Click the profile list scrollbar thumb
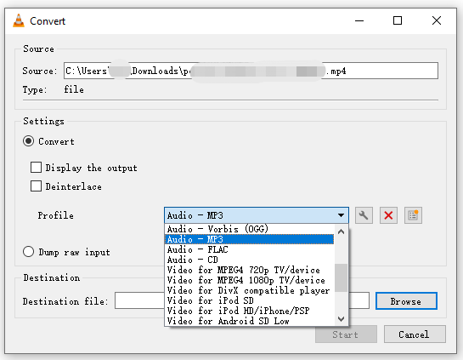The image size is (463, 360). pos(341,277)
